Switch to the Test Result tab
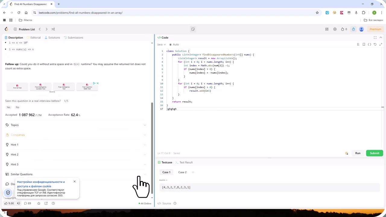Screen dimensions: 386x217 coord(184,162)
